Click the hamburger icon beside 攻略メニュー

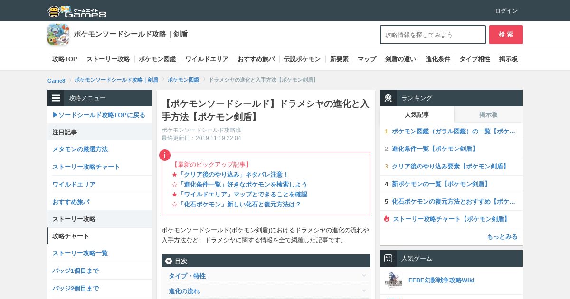(56, 98)
